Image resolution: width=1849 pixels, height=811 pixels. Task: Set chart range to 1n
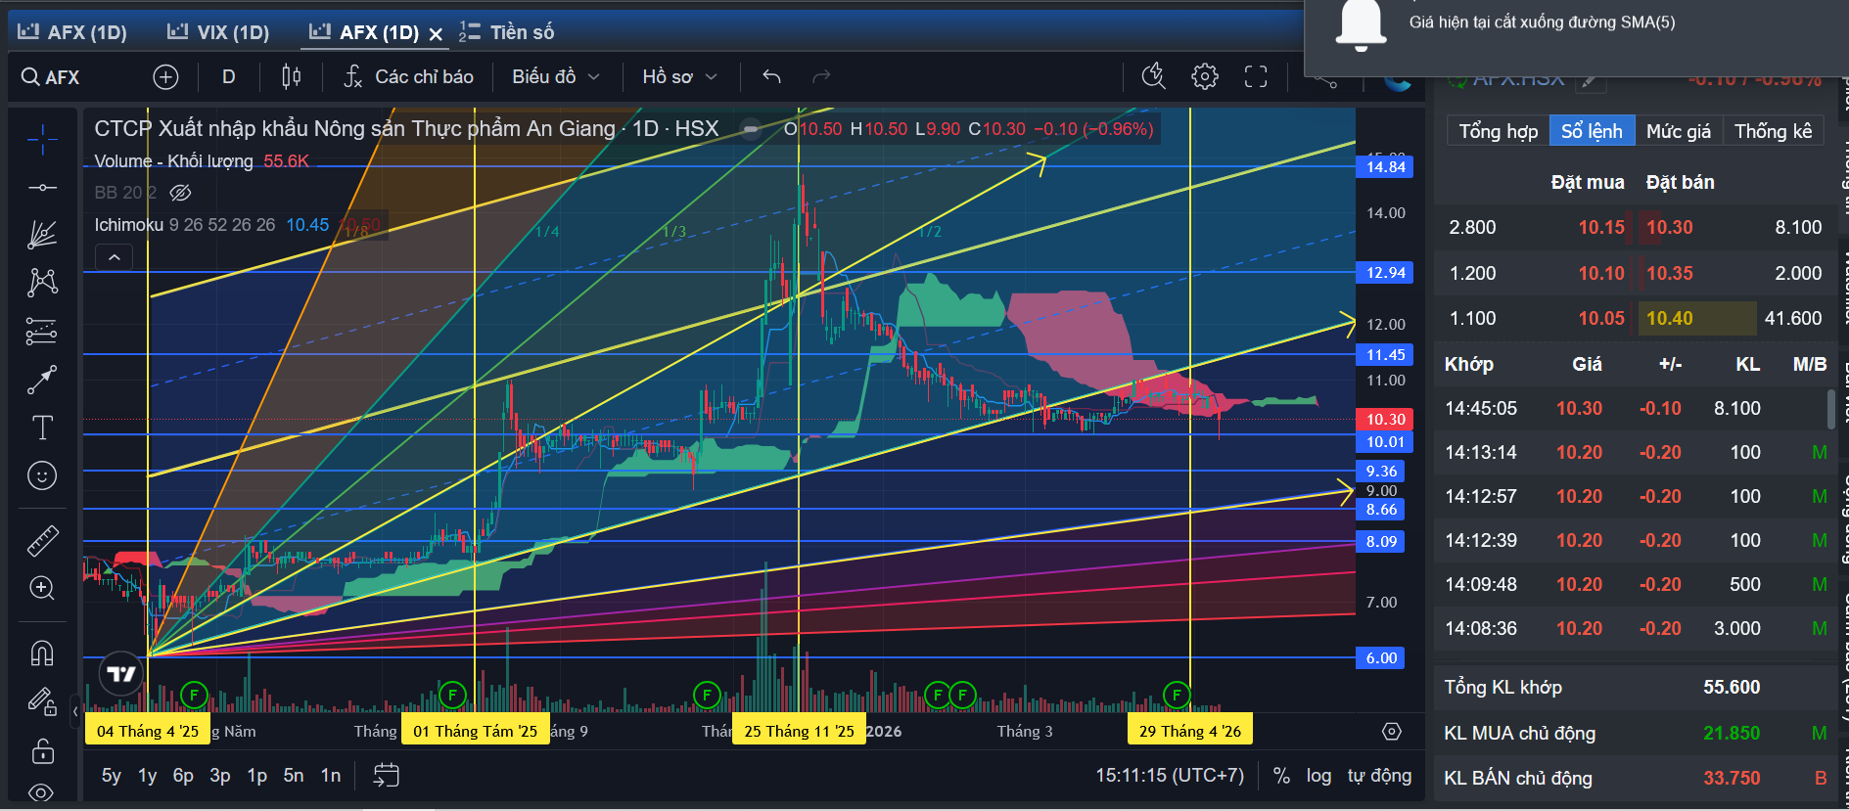click(331, 776)
